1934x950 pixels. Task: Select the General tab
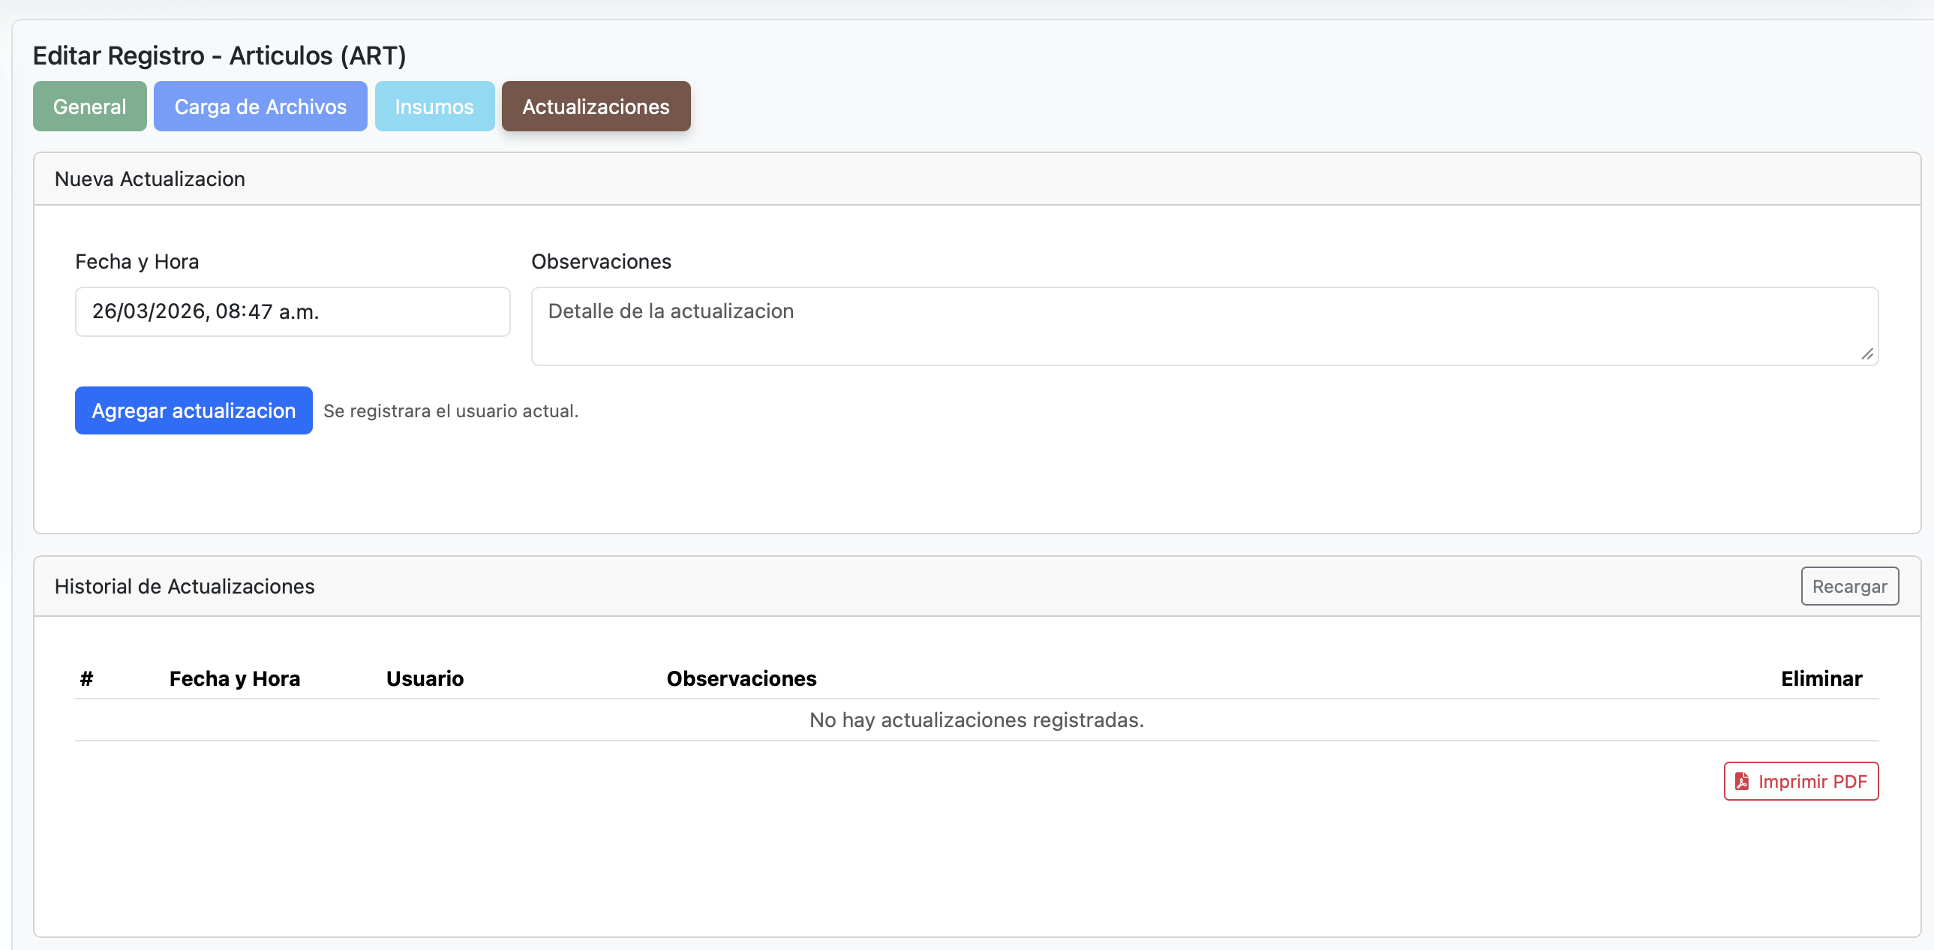(x=89, y=106)
